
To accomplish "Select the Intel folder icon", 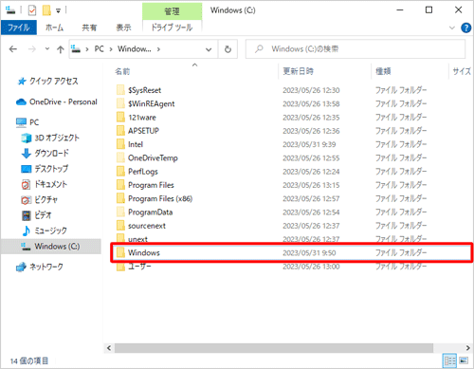I will (120, 144).
